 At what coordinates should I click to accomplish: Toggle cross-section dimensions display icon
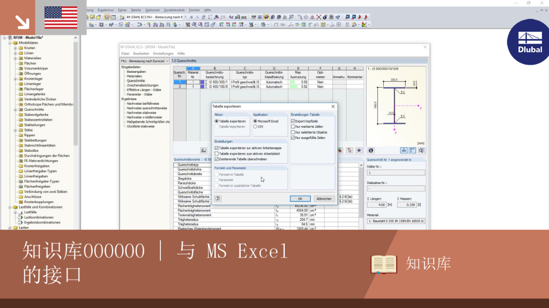point(404,150)
